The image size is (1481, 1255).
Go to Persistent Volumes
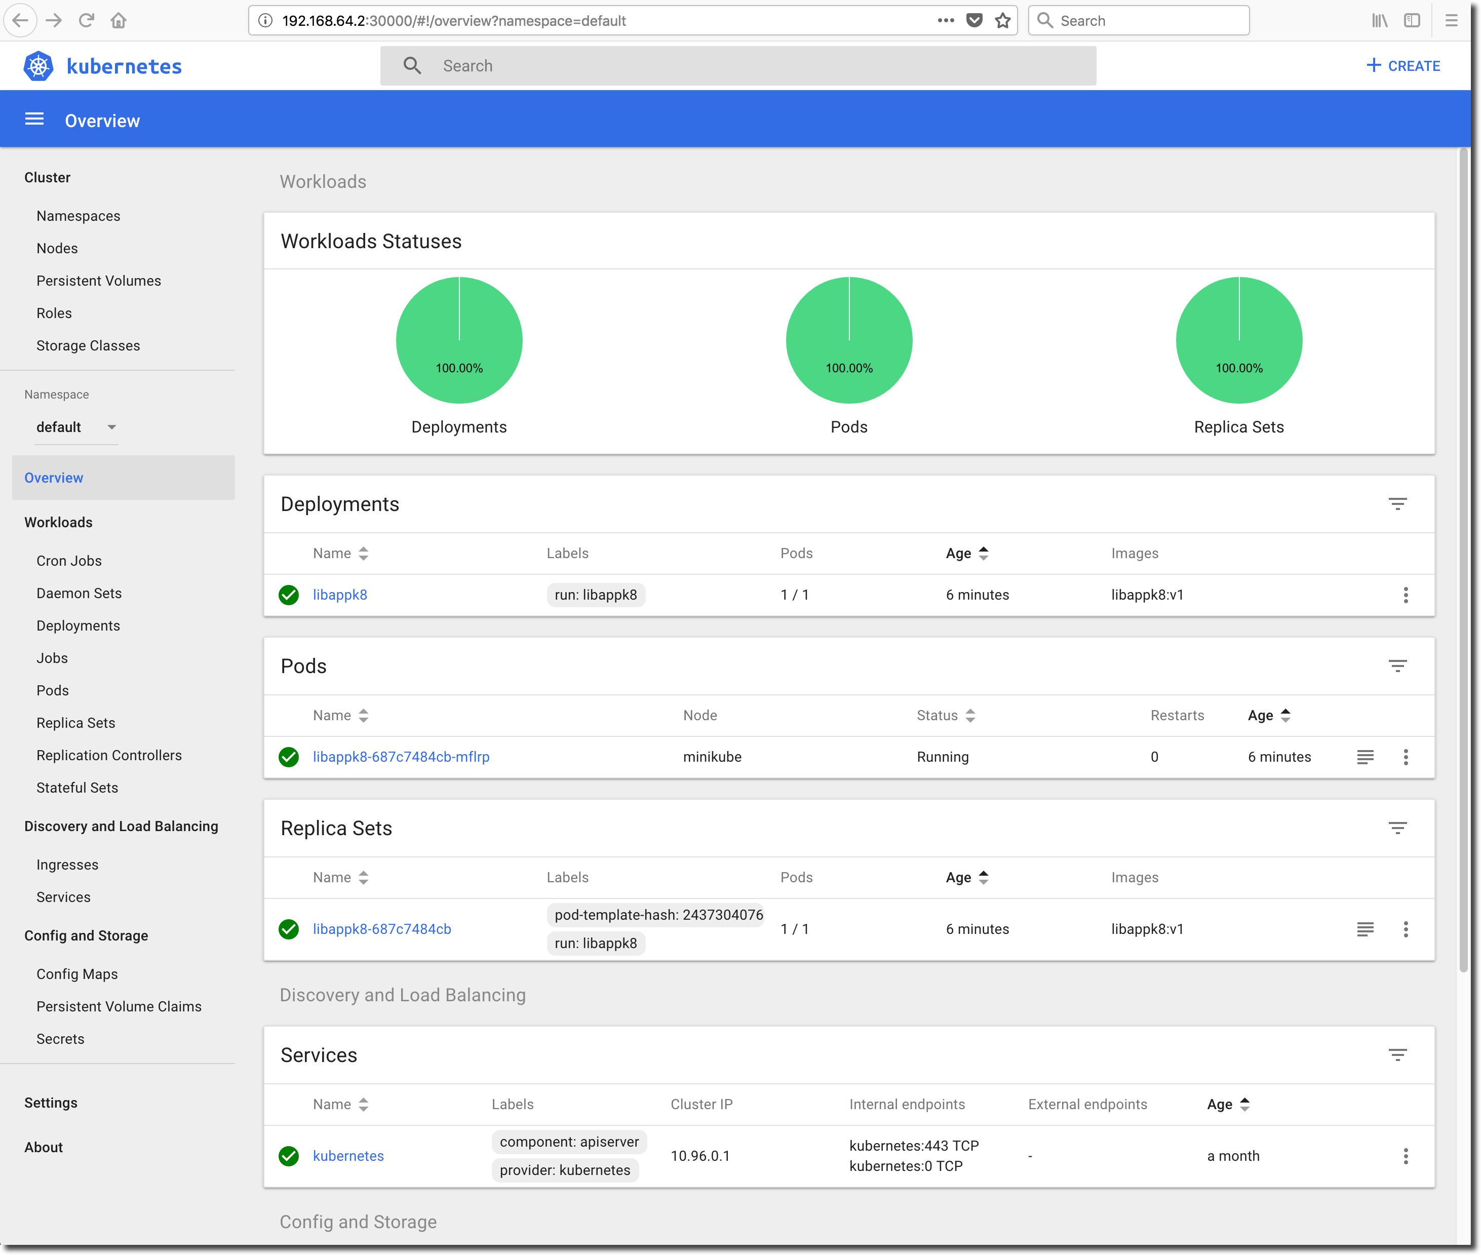point(99,280)
